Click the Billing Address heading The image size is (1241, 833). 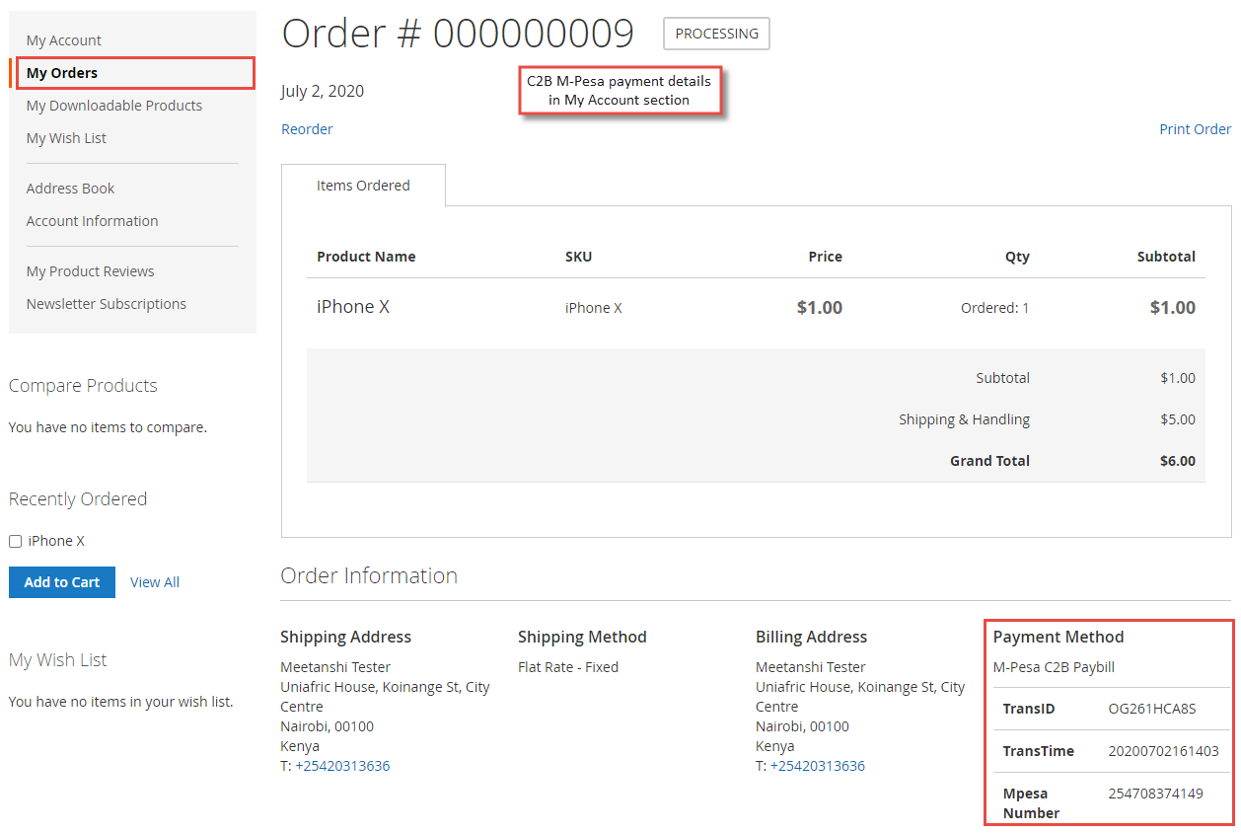811,638
